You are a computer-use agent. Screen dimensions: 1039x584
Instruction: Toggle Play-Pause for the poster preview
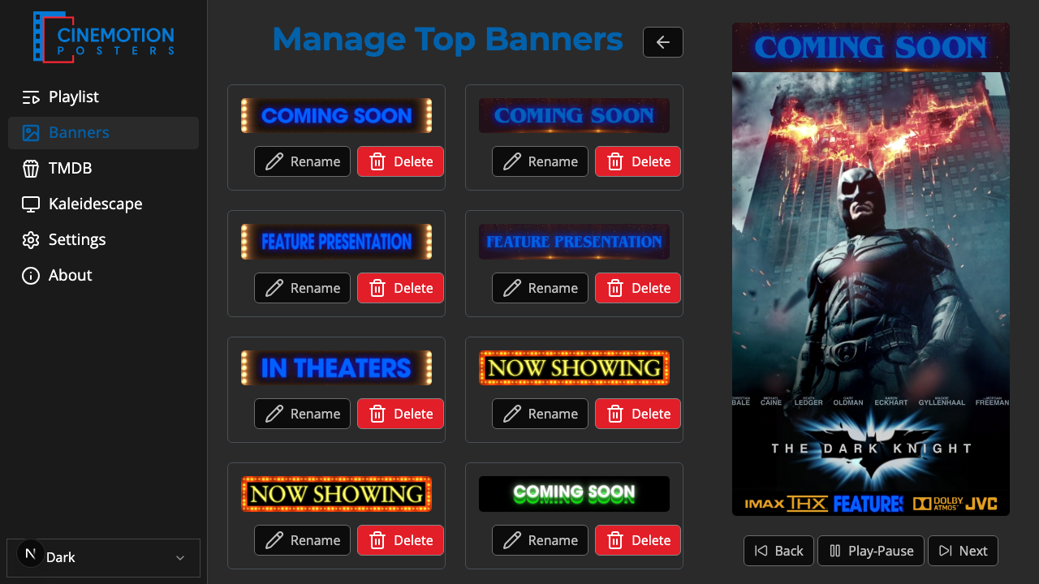coord(871,551)
